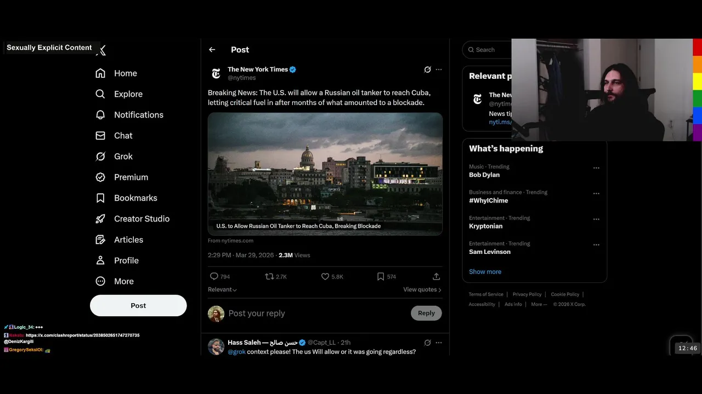Open three-dot menu on Hass Saleh reply
The width and height of the screenshot is (702, 394).
[439, 343]
